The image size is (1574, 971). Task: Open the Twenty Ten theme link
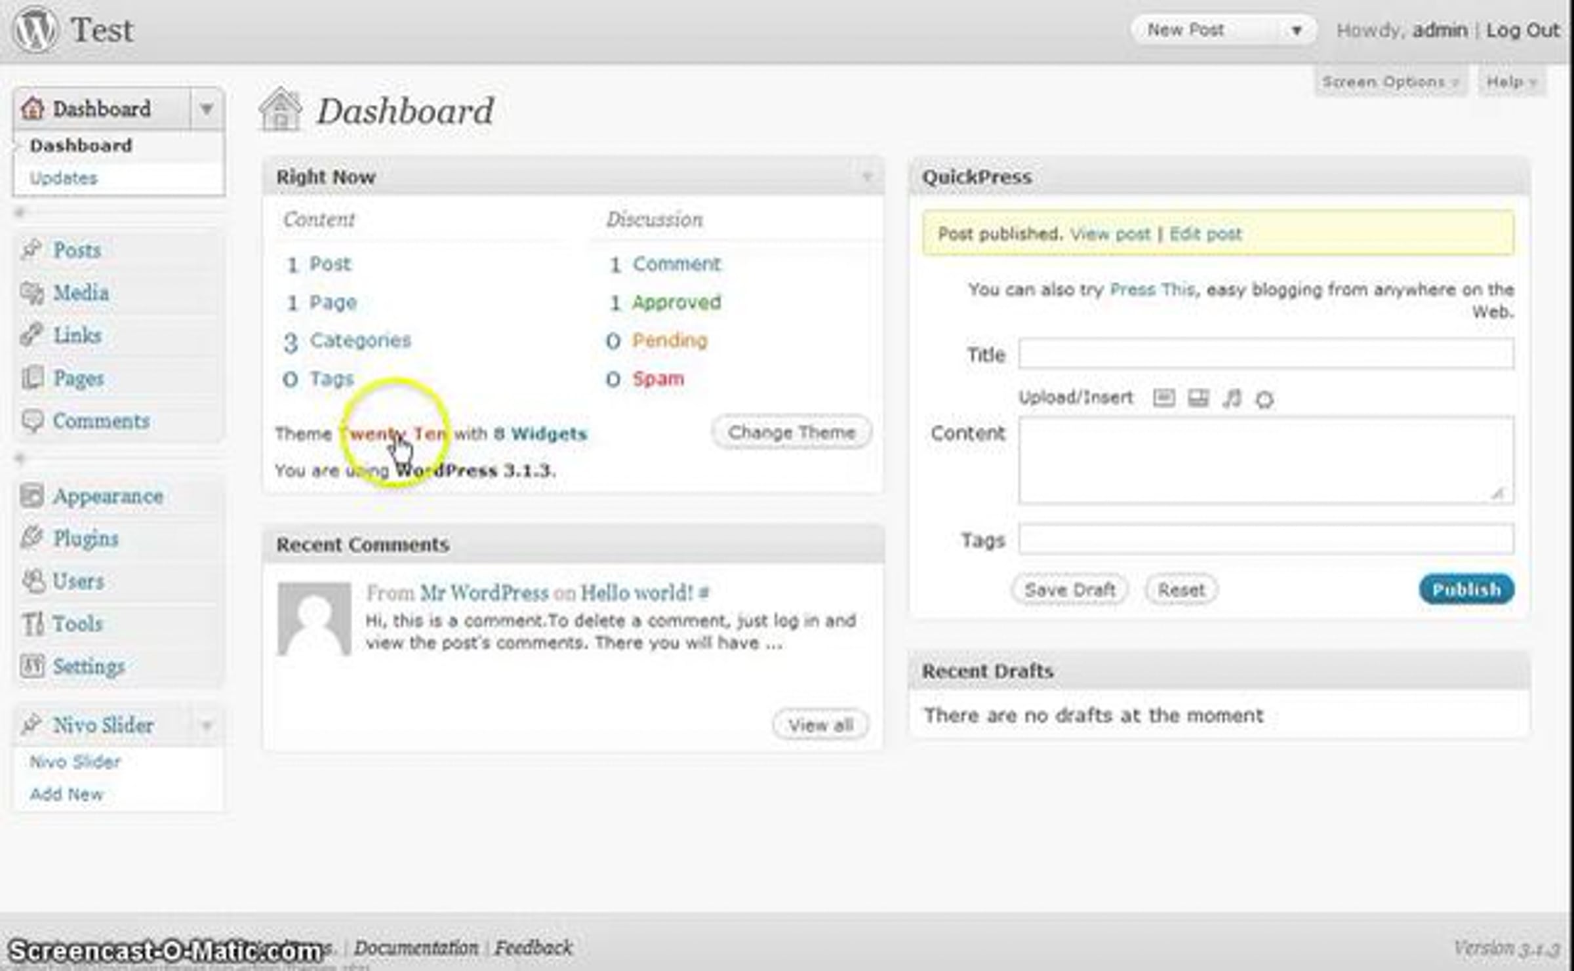393,434
